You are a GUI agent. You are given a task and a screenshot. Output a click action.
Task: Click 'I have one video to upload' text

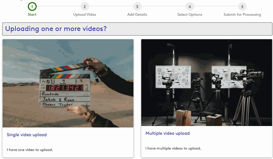30,150
